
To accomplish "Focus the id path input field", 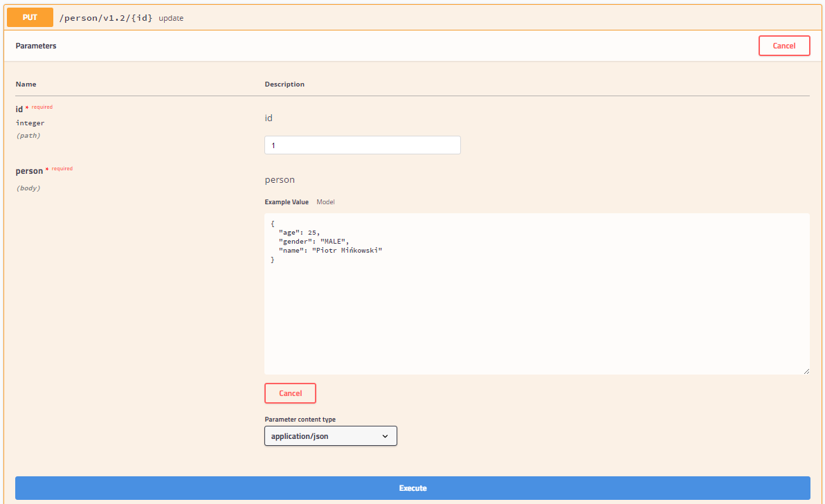I will (x=363, y=145).
